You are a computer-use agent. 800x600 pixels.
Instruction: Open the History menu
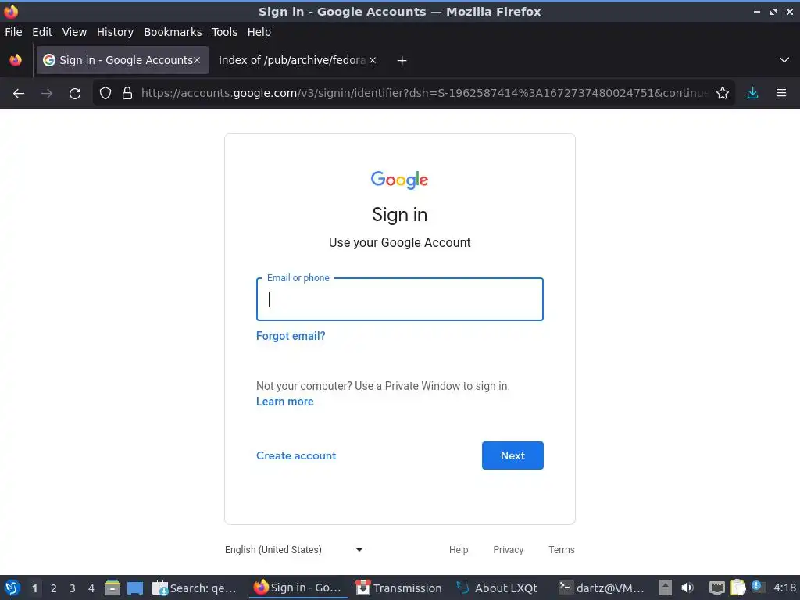pos(115,32)
